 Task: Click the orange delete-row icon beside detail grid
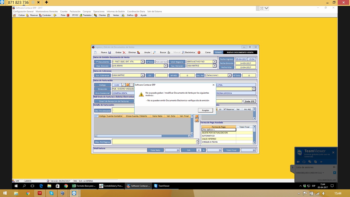point(197,120)
